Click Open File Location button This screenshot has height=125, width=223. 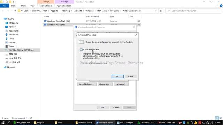(x=87, y=84)
